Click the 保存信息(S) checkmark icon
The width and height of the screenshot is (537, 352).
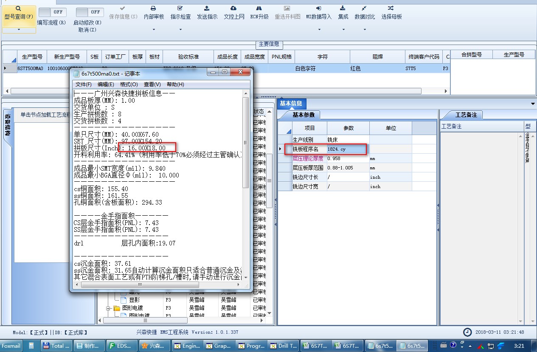[123, 8]
